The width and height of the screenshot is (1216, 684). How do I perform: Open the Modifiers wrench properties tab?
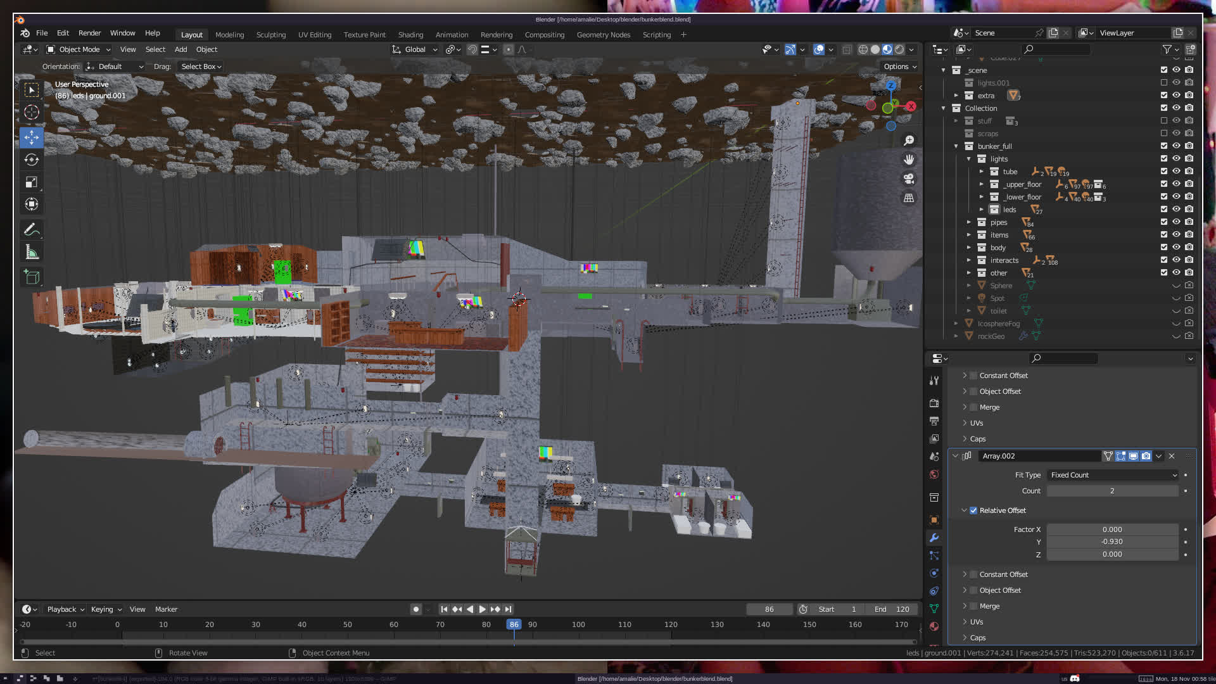pos(934,538)
